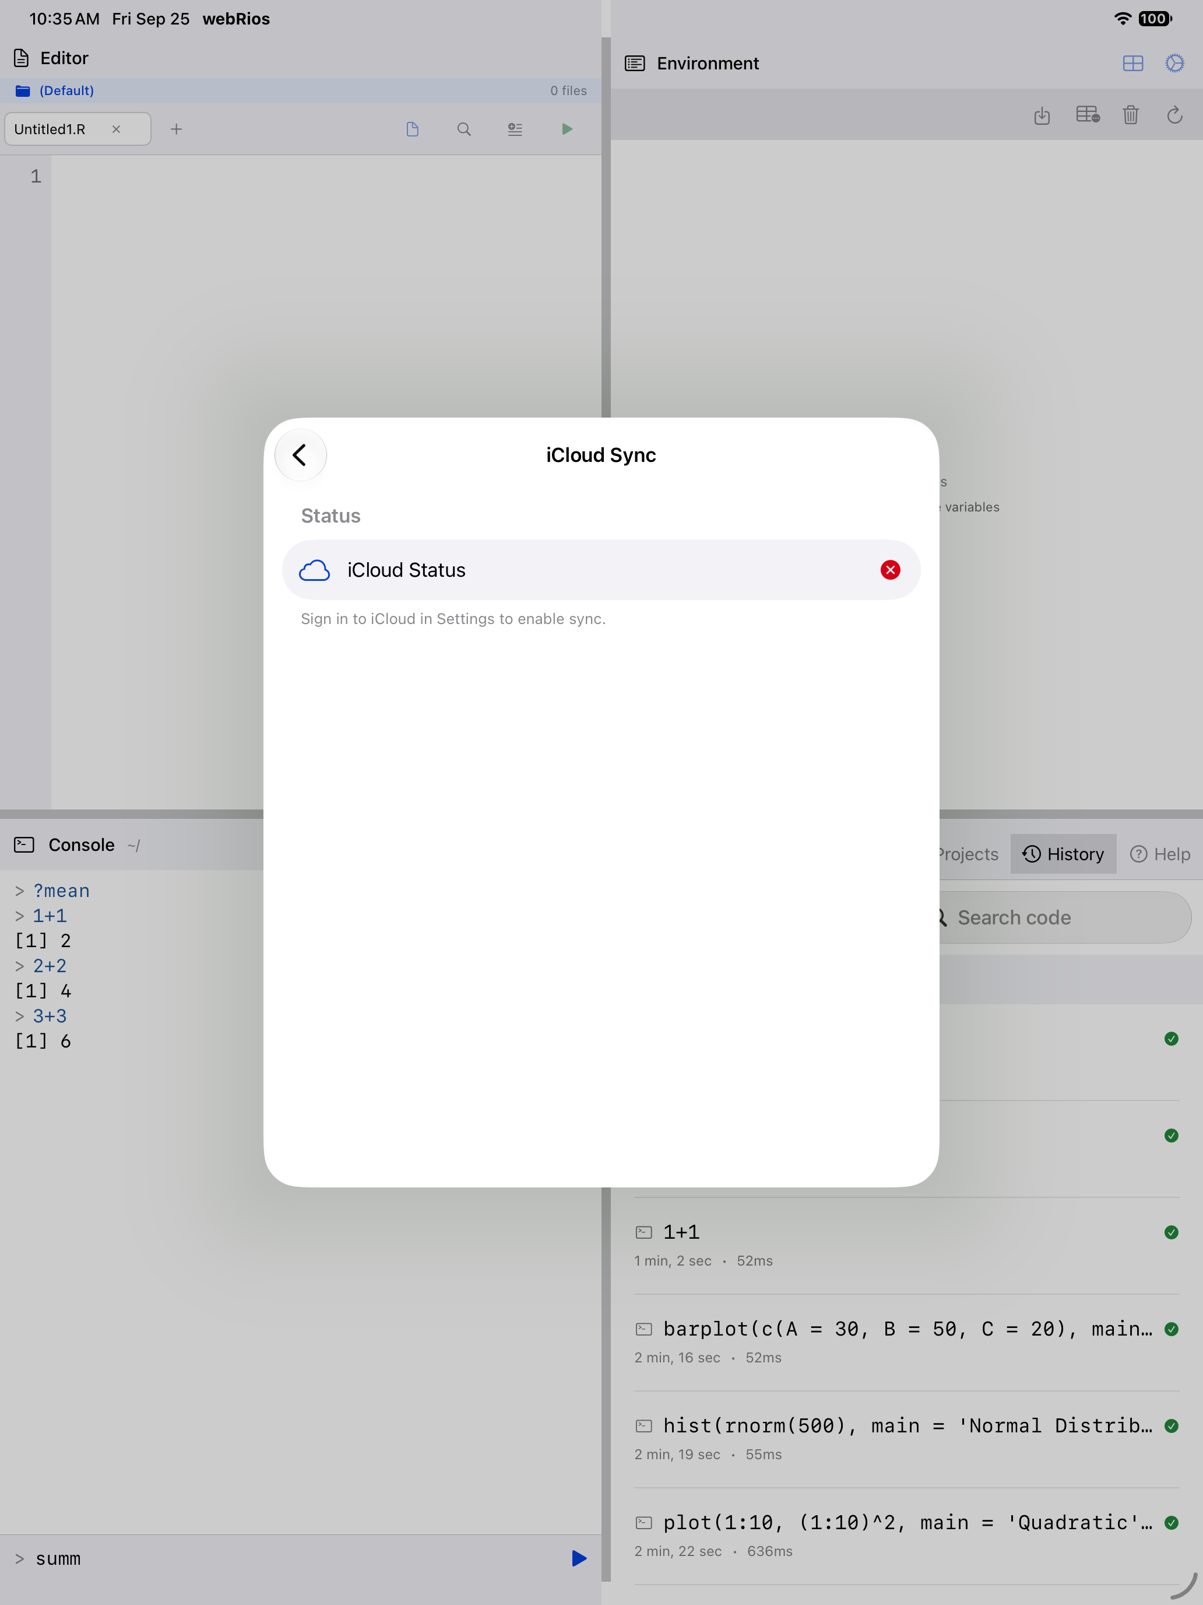Click the ?mean line in console

[x=61, y=891]
